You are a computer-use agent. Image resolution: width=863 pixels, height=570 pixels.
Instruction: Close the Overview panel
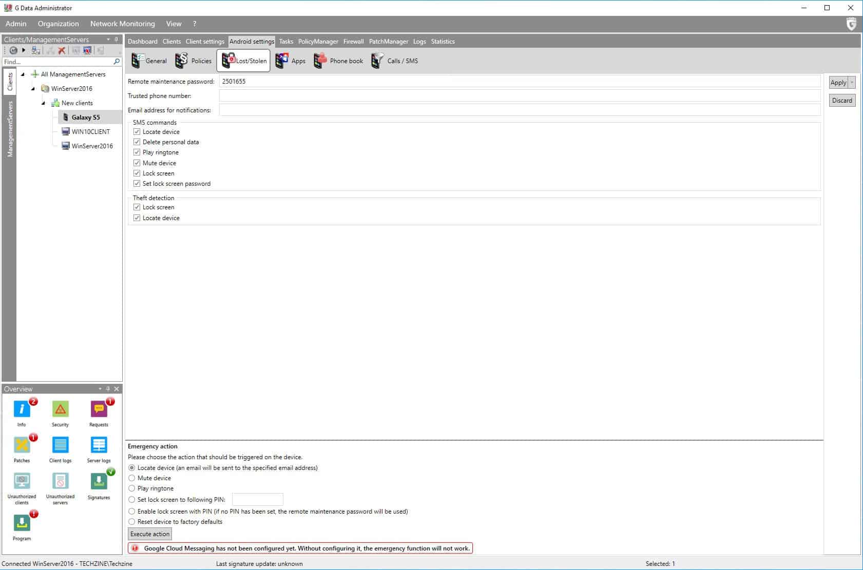[117, 389]
